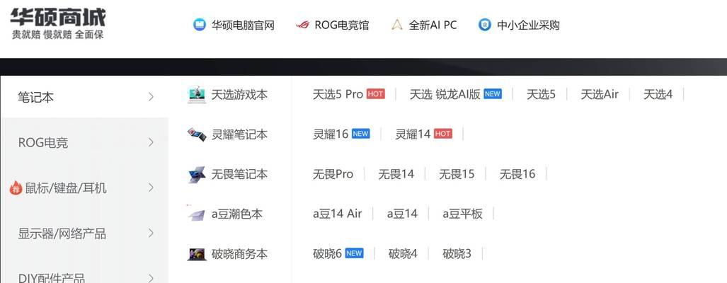Expand the DIY配件产品 category chevron
The height and width of the screenshot is (283, 727).
151,278
